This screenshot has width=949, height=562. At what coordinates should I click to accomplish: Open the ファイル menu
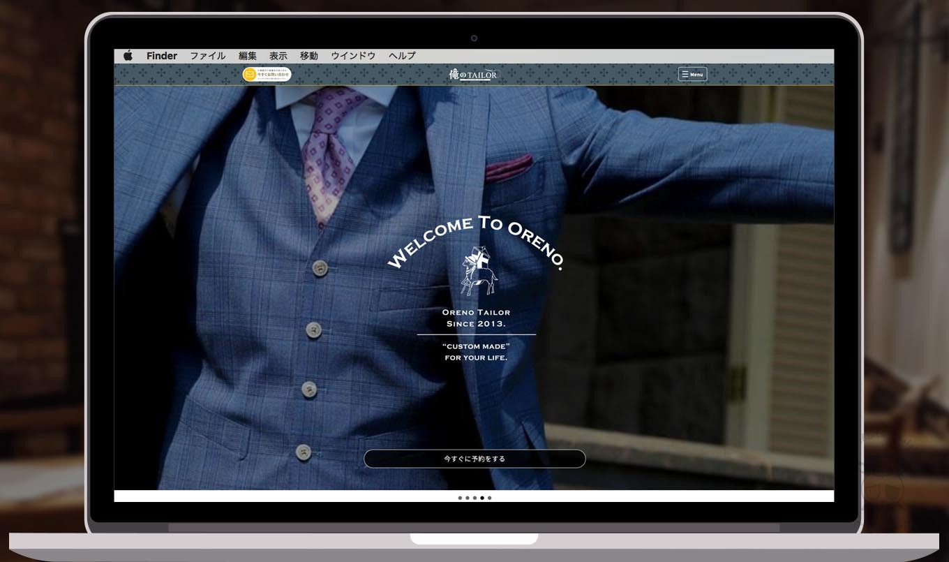point(208,56)
